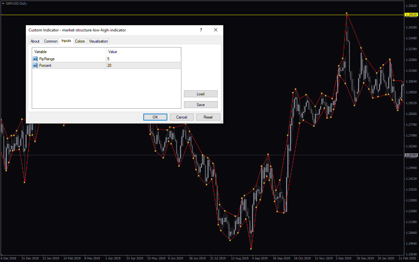Image resolution: width=419 pixels, height=262 pixels.
Task: Click the 1.35030 price label
Action: (411, 15)
